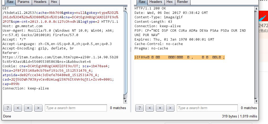Open help for the response search panel
This screenshot has width=268, height=124.
140,108
